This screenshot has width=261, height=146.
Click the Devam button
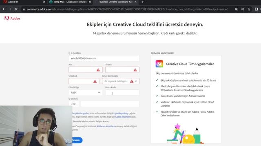tap(77, 140)
